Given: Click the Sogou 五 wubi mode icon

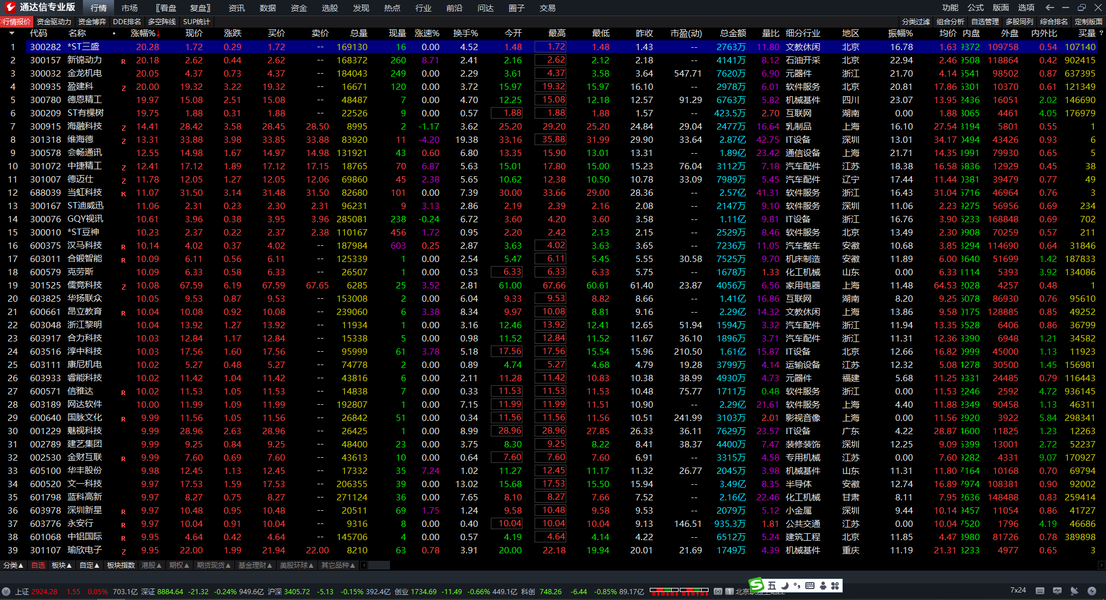Looking at the screenshot, I should [x=772, y=586].
